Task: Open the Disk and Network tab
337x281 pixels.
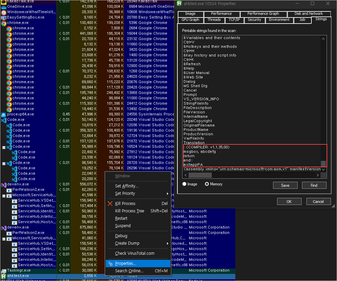Action: (309, 13)
